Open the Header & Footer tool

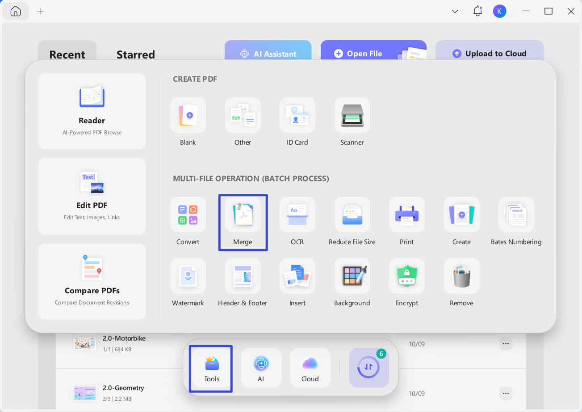(243, 276)
